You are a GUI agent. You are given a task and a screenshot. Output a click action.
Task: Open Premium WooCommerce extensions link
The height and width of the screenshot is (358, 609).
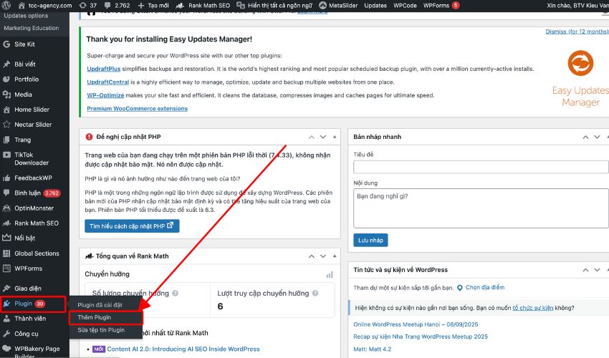(x=137, y=109)
